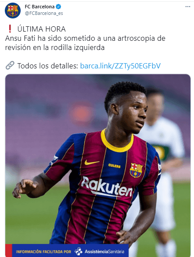Click the Todos los detalles label
Image resolution: width=194 pixels, height=257 pixels.
tap(47, 66)
